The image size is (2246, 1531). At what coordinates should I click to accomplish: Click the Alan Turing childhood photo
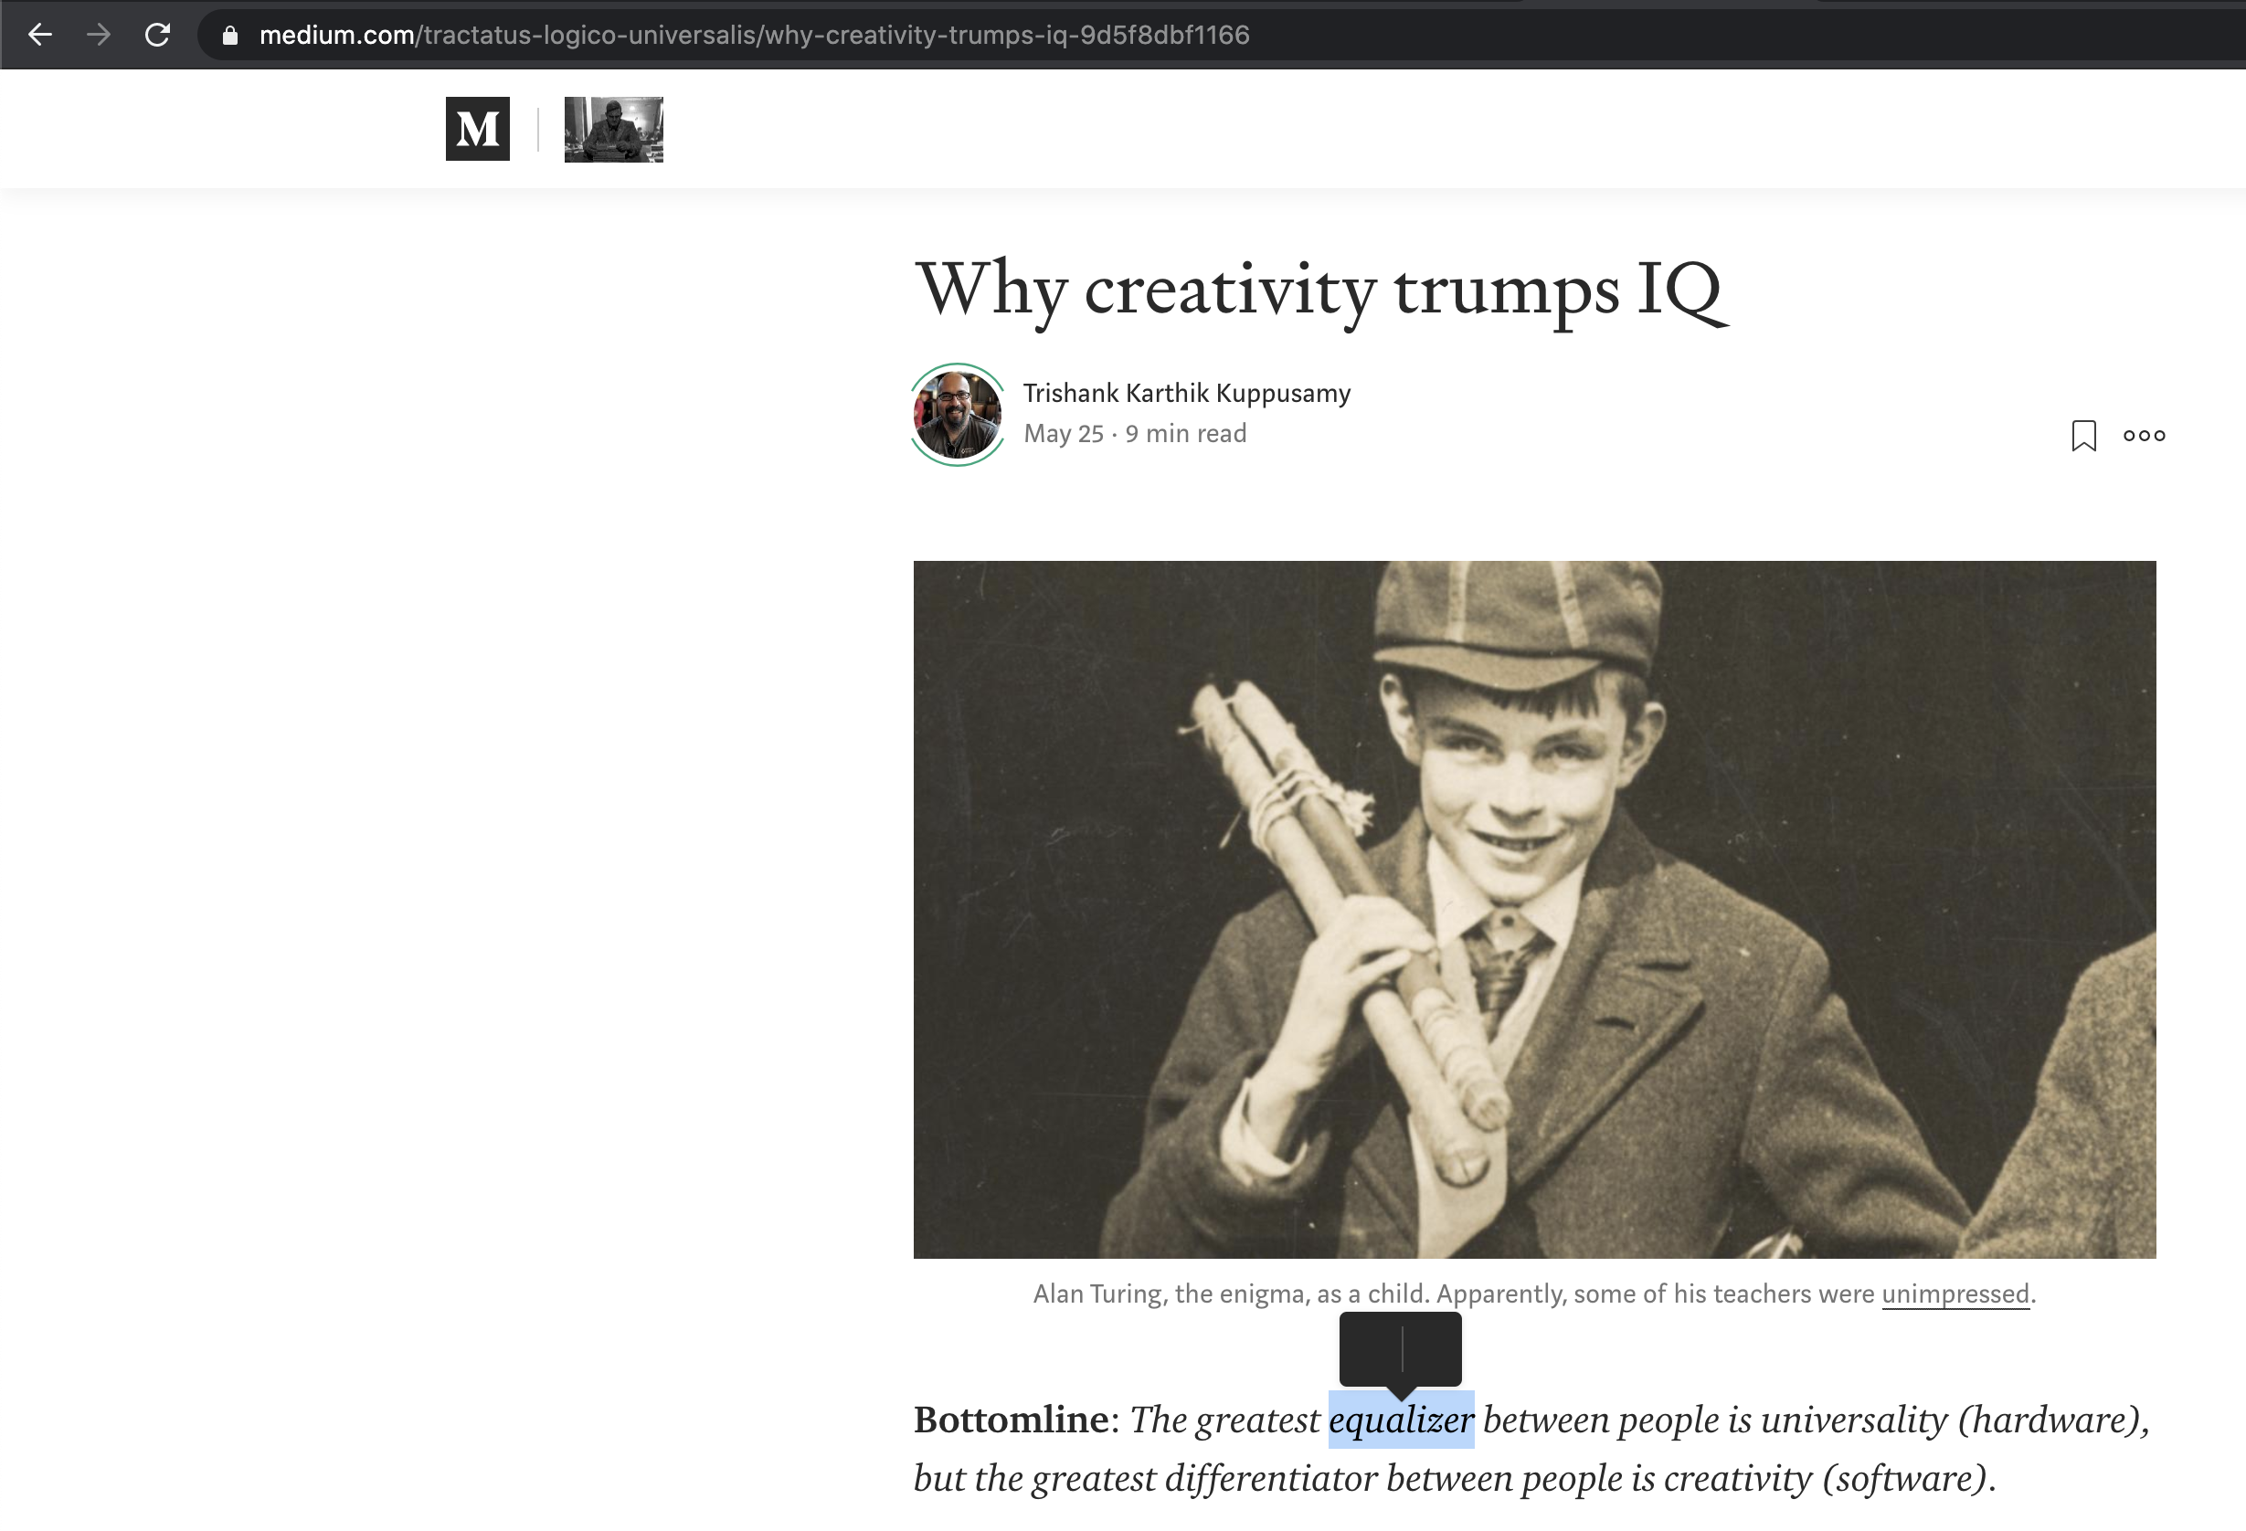point(1534,909)
